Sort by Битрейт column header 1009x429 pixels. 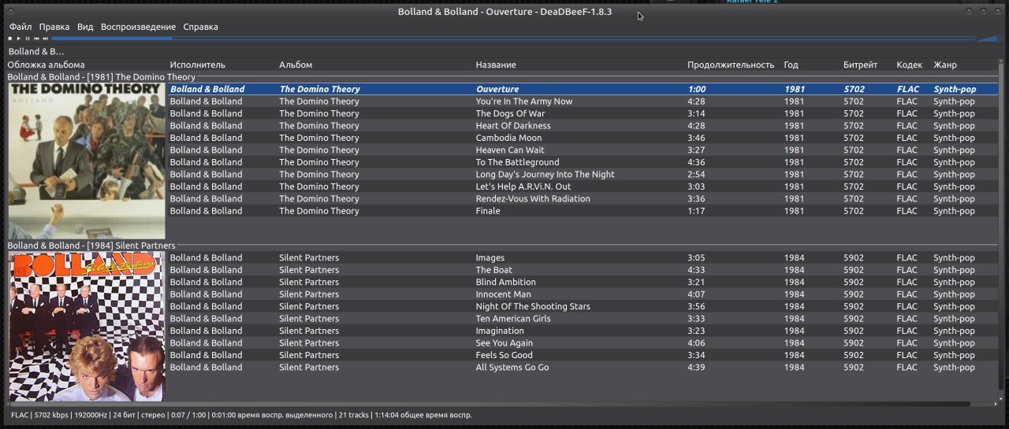860,65
